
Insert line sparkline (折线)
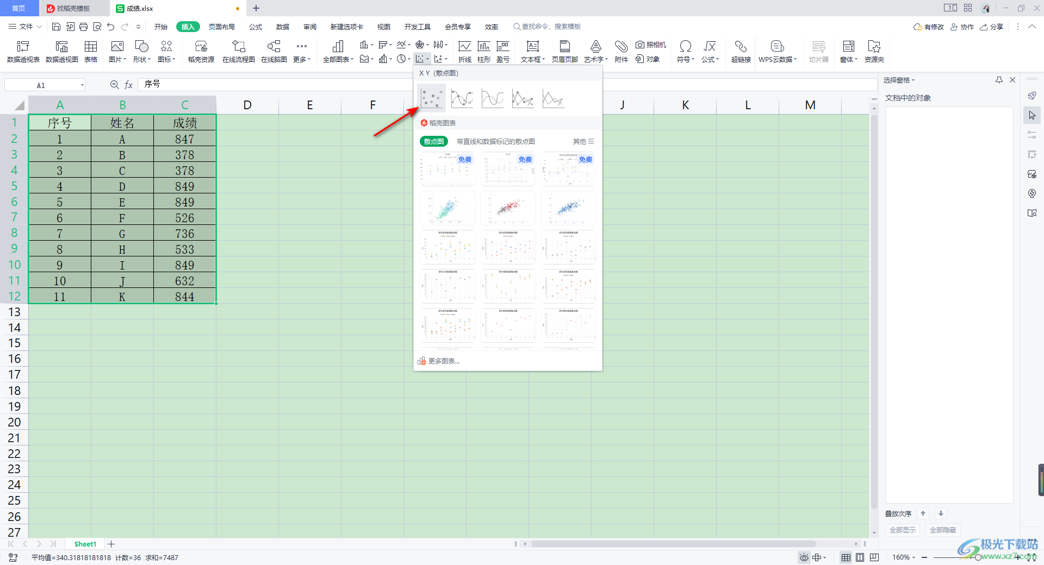click(465, 52)
